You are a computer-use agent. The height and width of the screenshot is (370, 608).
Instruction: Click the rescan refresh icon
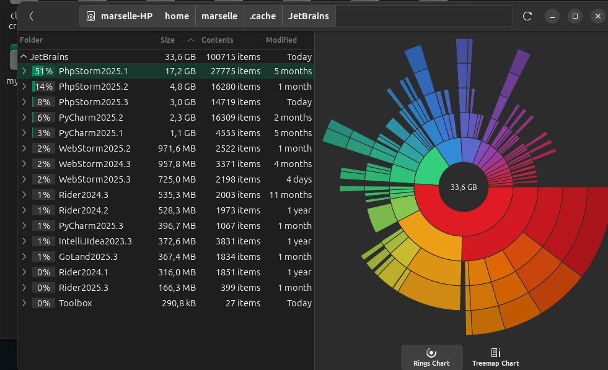[527, 16]
